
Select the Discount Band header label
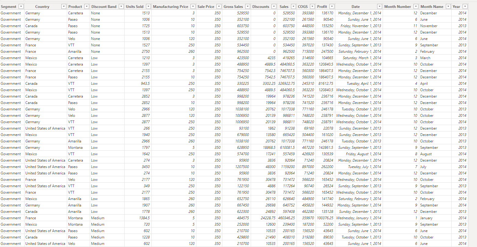(x=104, y=6)
